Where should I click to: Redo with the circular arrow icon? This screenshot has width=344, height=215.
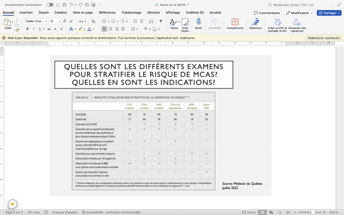[80, 5]
